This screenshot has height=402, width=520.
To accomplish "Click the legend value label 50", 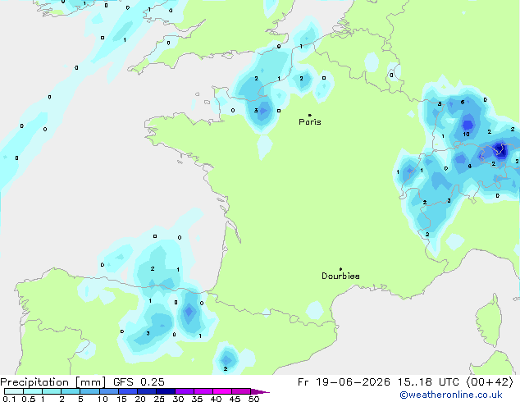I will pos(253,399).
